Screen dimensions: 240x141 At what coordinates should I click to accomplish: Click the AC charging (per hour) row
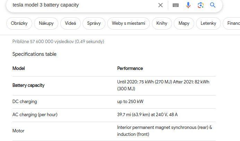click(35, 114)
